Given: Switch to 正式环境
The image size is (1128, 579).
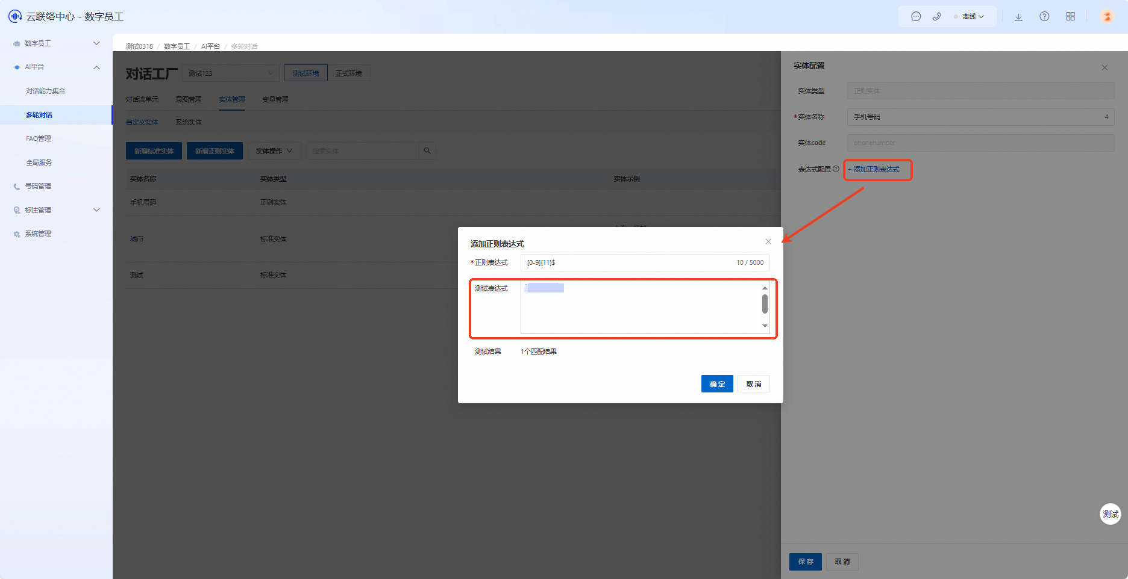Looking at the screenshot, I should click(x=349, y=73).
